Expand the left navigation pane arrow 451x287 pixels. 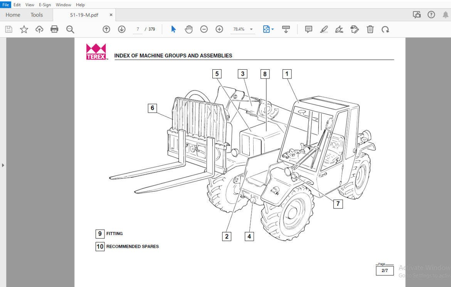3,165
